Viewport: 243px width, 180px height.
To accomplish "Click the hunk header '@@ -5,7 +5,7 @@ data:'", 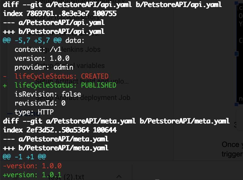I will pos(44,41).
